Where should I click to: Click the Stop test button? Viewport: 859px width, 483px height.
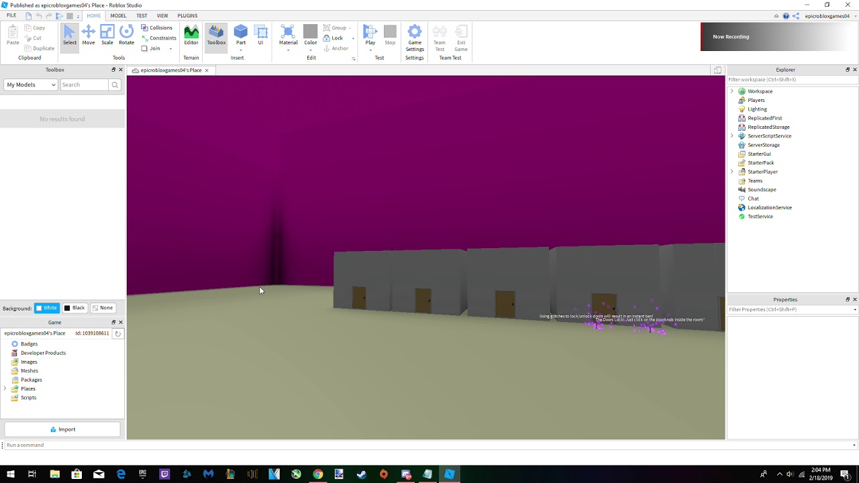click(390, 36)
